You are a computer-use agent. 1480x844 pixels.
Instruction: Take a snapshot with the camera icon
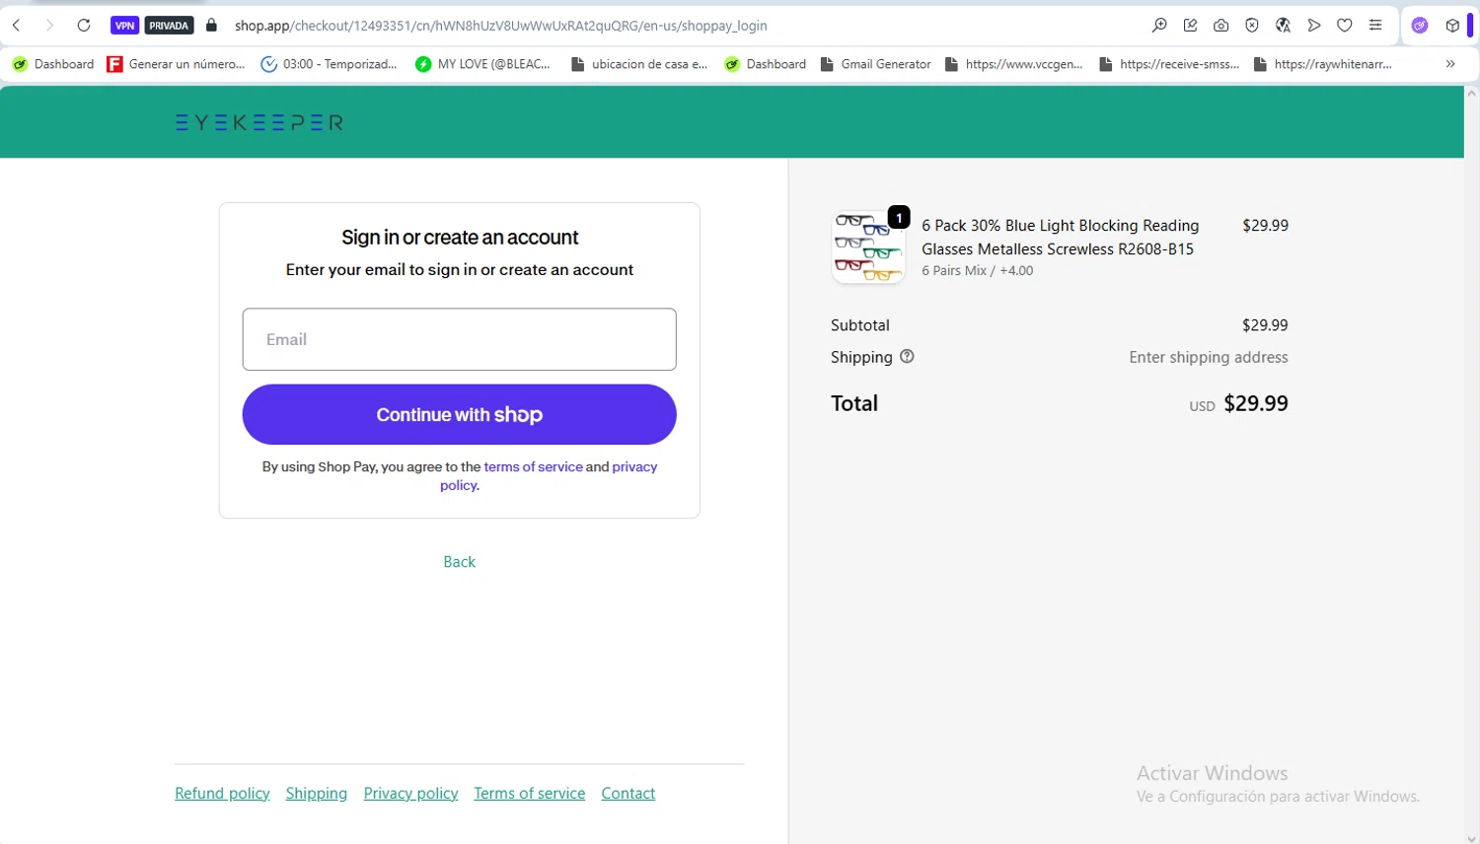[x=1221, y=26]
